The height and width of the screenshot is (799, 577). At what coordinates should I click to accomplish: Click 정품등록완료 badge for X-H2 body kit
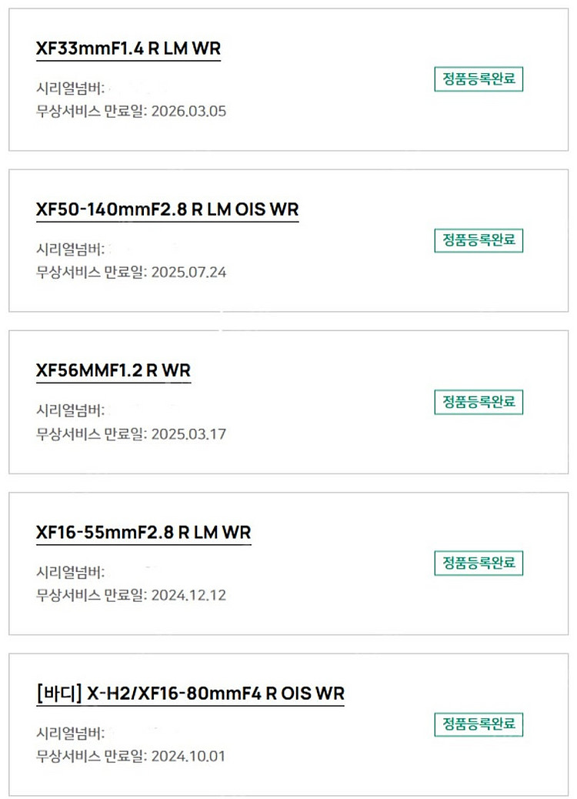[479, 724]
